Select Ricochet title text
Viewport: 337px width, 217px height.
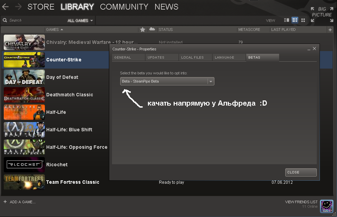(x=57, y=165)
